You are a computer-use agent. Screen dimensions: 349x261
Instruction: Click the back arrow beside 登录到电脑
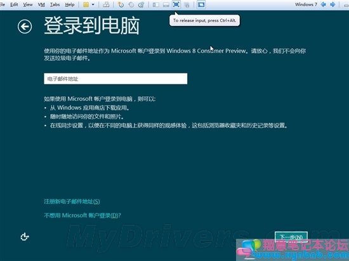[25, 27]
